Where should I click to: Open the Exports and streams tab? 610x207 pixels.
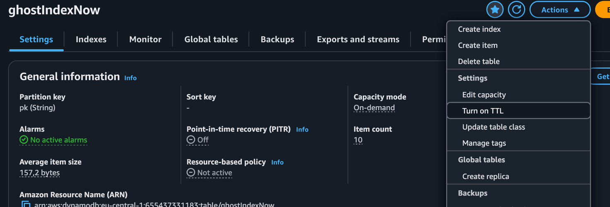click(x=358, y=39)
